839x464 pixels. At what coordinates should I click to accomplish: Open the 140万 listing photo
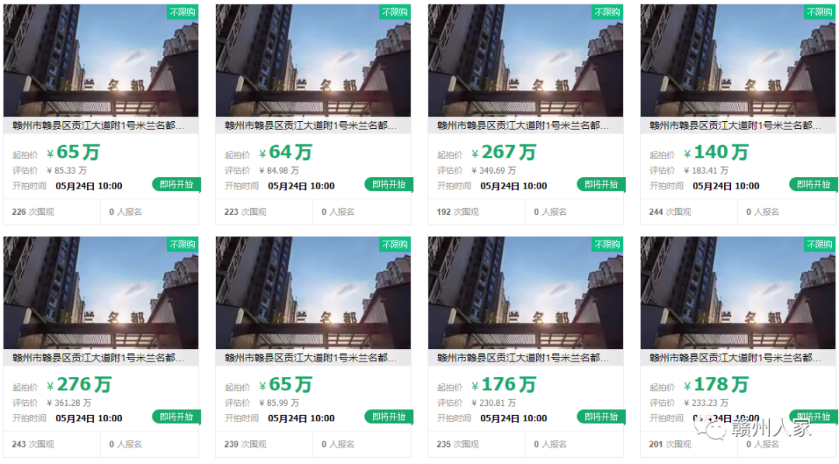click(738, 61)
